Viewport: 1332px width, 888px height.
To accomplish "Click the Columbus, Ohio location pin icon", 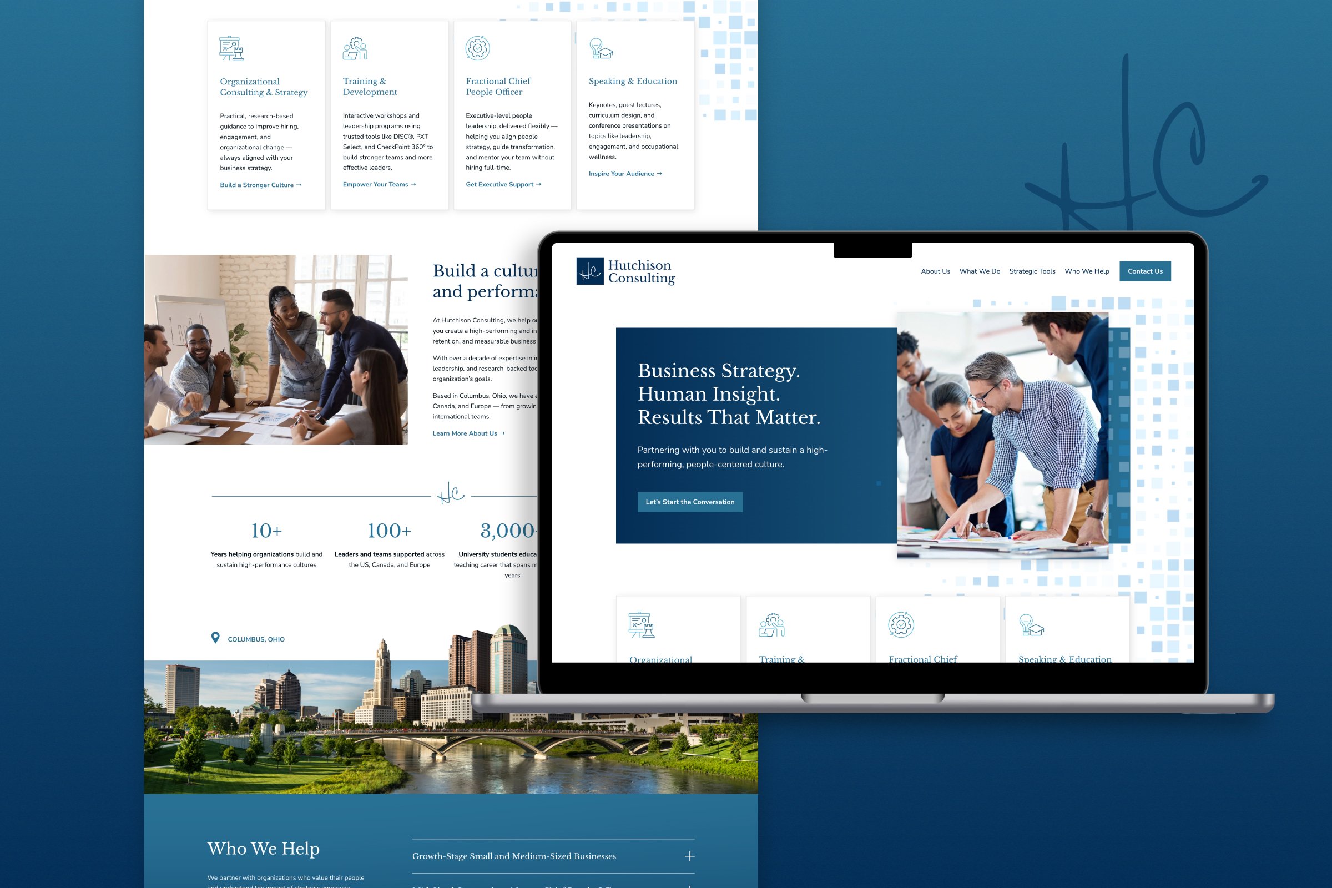I will coord(216,638).
